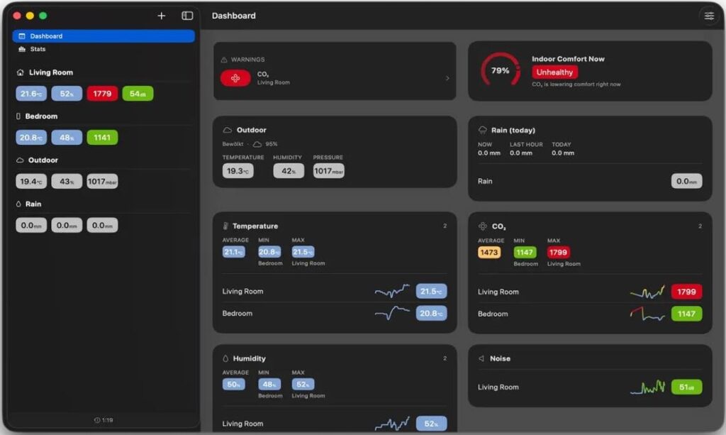Select the Bedroom temperature row
Image resolution: width=726 pixels, height=435 pixels.
[335, 314]
